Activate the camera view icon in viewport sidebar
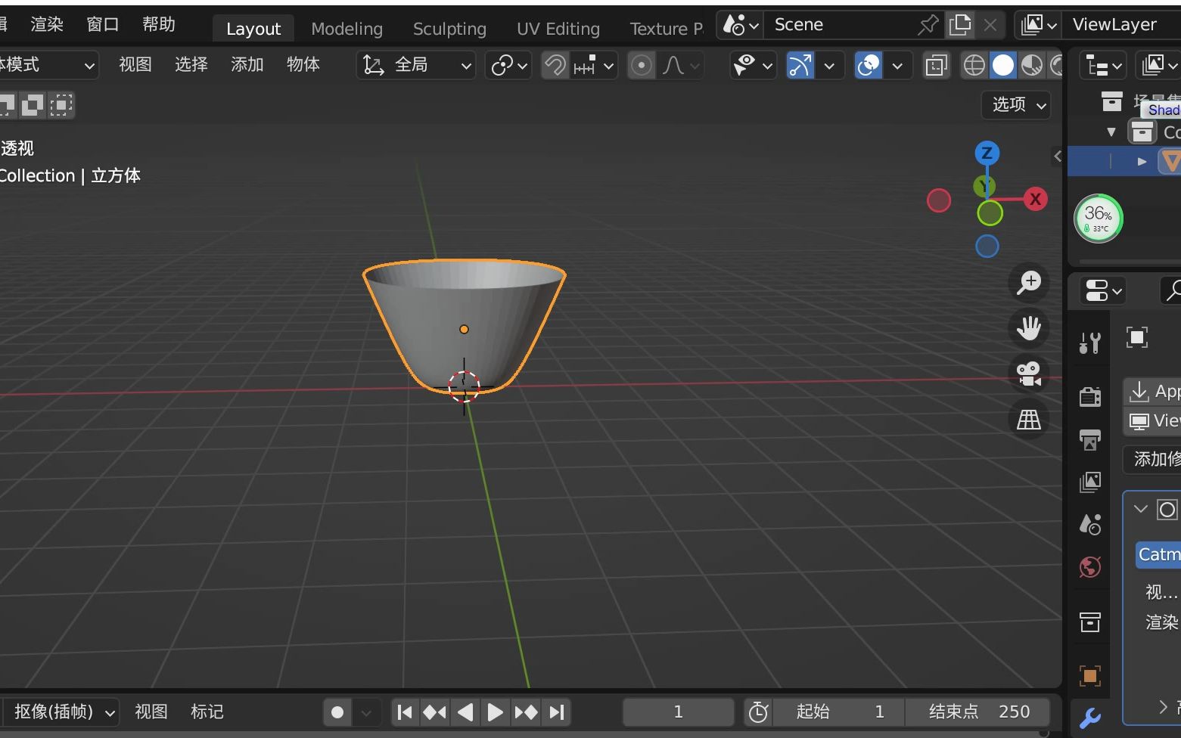1181x738 pixels. tap(1028, 373)
